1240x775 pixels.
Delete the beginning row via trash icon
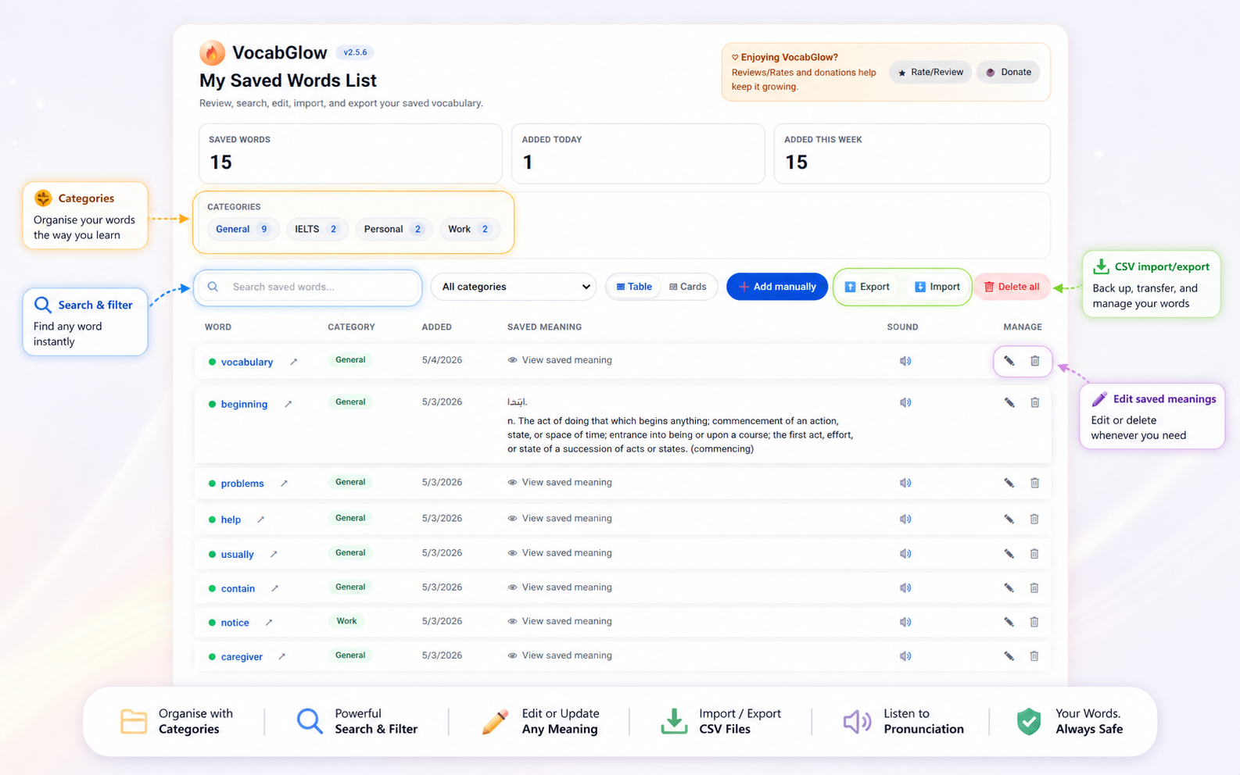(1034, 402)
